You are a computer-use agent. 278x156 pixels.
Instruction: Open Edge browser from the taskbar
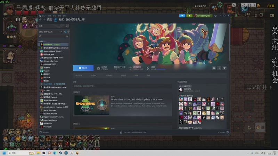(55, 153)
